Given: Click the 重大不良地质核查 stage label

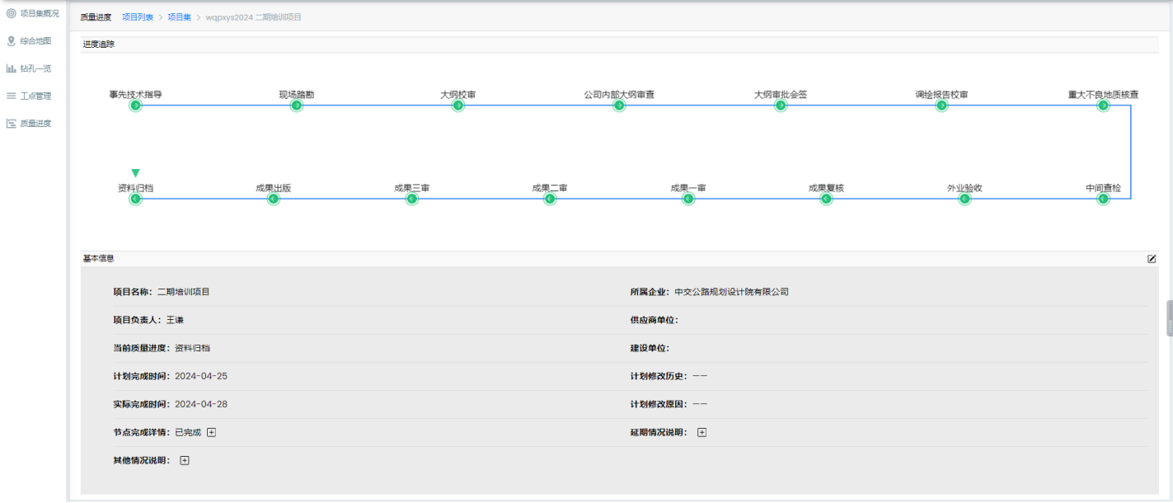Looking at the screenshot, I should tap(1103, 95).
